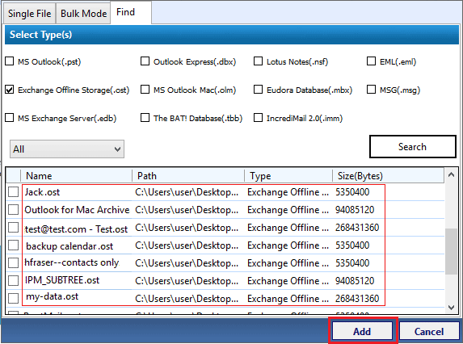Click the results list scrollbar thumb
This screenshot has height=344, width=463.
click(451, 251)
